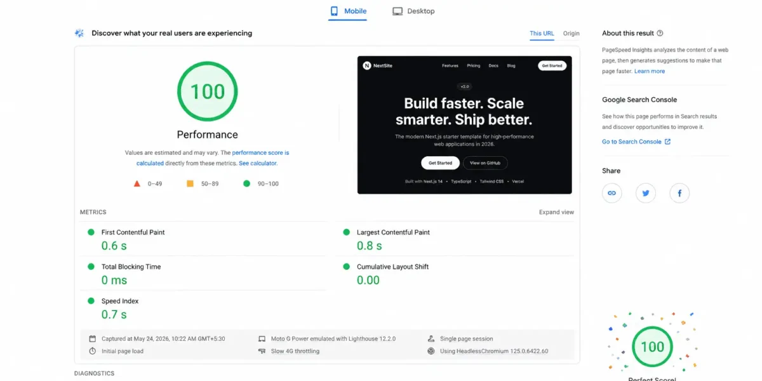Click the device icon beside Moto G Power
Screen dimensions: 762x381
(x=262, y=338)
